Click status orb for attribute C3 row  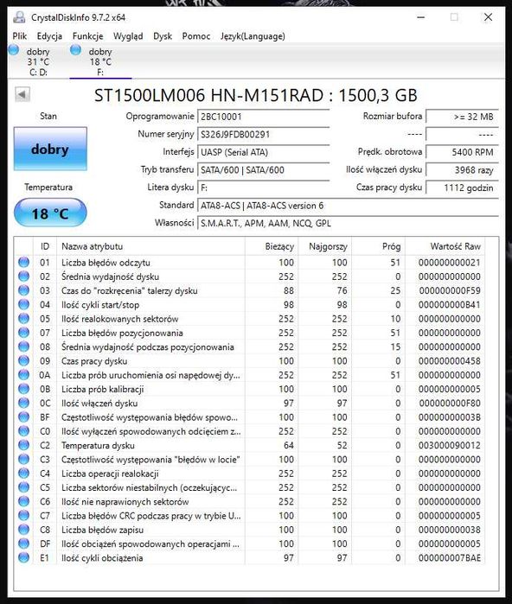(x=24, y=459)
